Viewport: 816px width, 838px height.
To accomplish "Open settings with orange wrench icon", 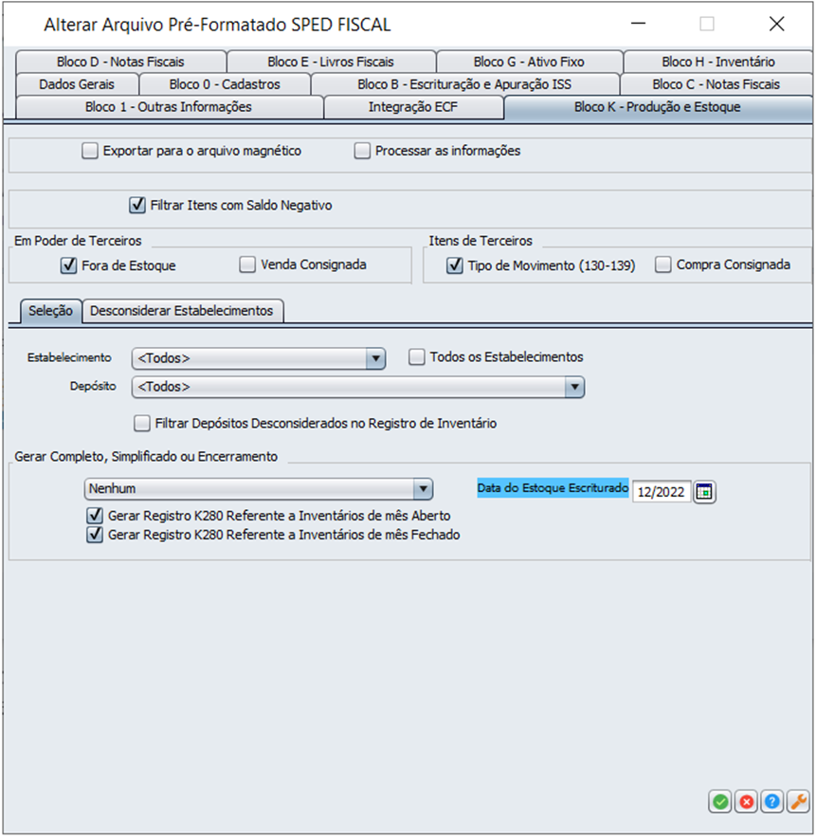I will (x=798, y=802).
